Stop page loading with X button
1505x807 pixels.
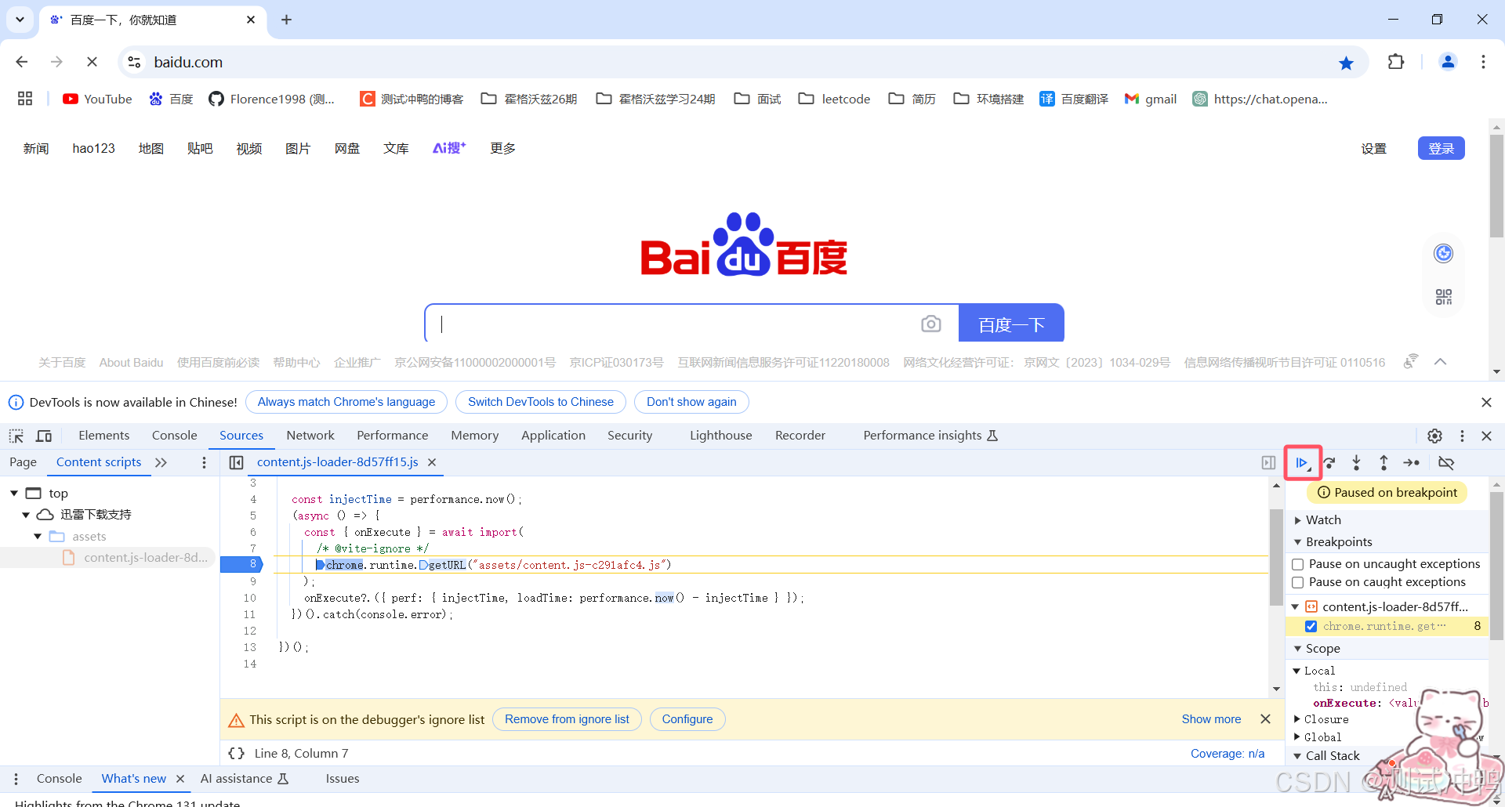pos(92,62)
